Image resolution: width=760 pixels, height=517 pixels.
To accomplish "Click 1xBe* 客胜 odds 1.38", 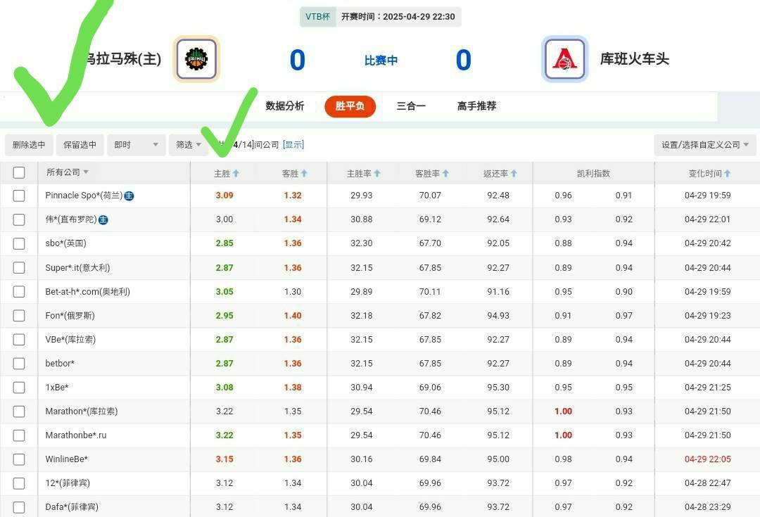I will [293, 388].
